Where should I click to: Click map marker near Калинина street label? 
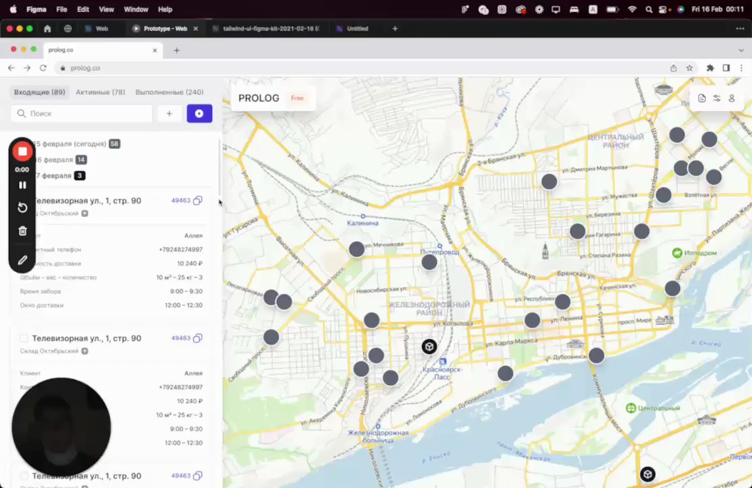356,249
